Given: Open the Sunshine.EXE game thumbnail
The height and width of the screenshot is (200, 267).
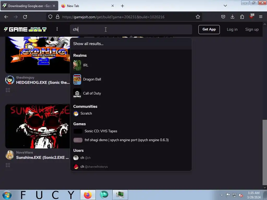Looking at the screenshot, I should [x=38, y=126].
